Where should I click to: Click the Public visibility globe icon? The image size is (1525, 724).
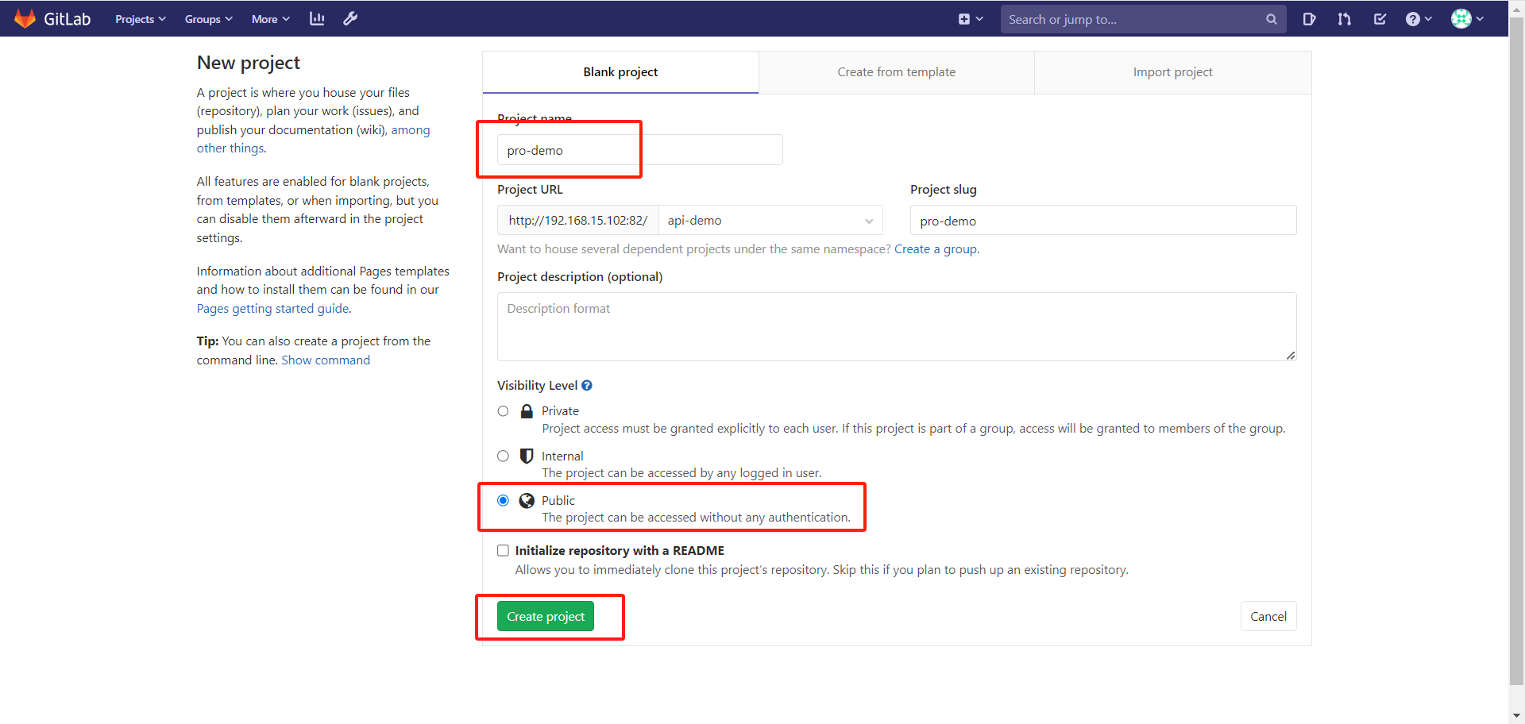click(x=527, y=500)
